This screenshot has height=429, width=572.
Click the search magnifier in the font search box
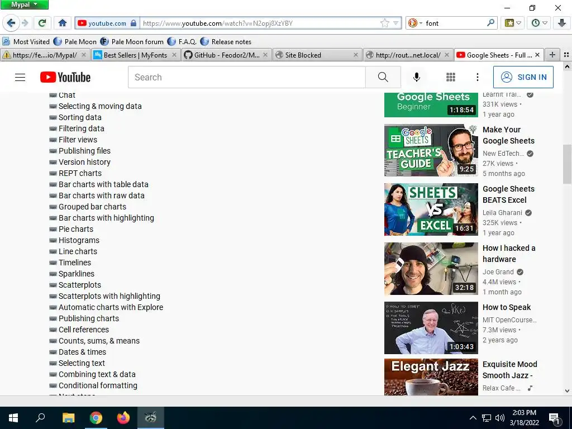(490, 23)
